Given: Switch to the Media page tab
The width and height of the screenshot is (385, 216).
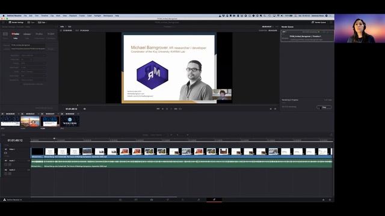Looking at the screenshot, I should [120, 200].
